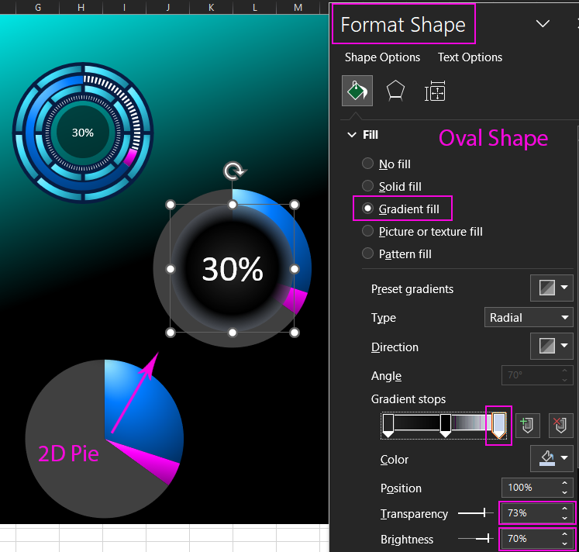
Task: Open the Preset gradients dropdown
Action: (x=551, y=288)
